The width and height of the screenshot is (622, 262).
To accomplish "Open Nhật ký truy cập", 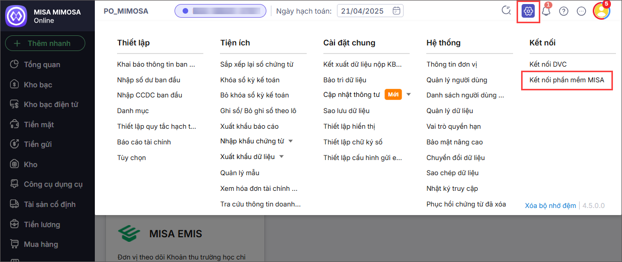I will pyautogui.click(x=452, y=188).
